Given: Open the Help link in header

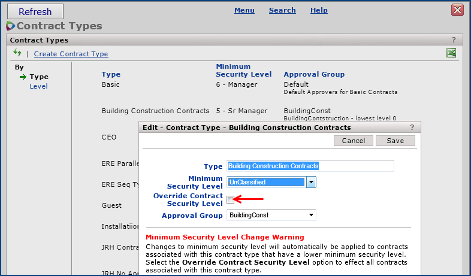Looking at the screenshot, I should [x=319, y=10].
